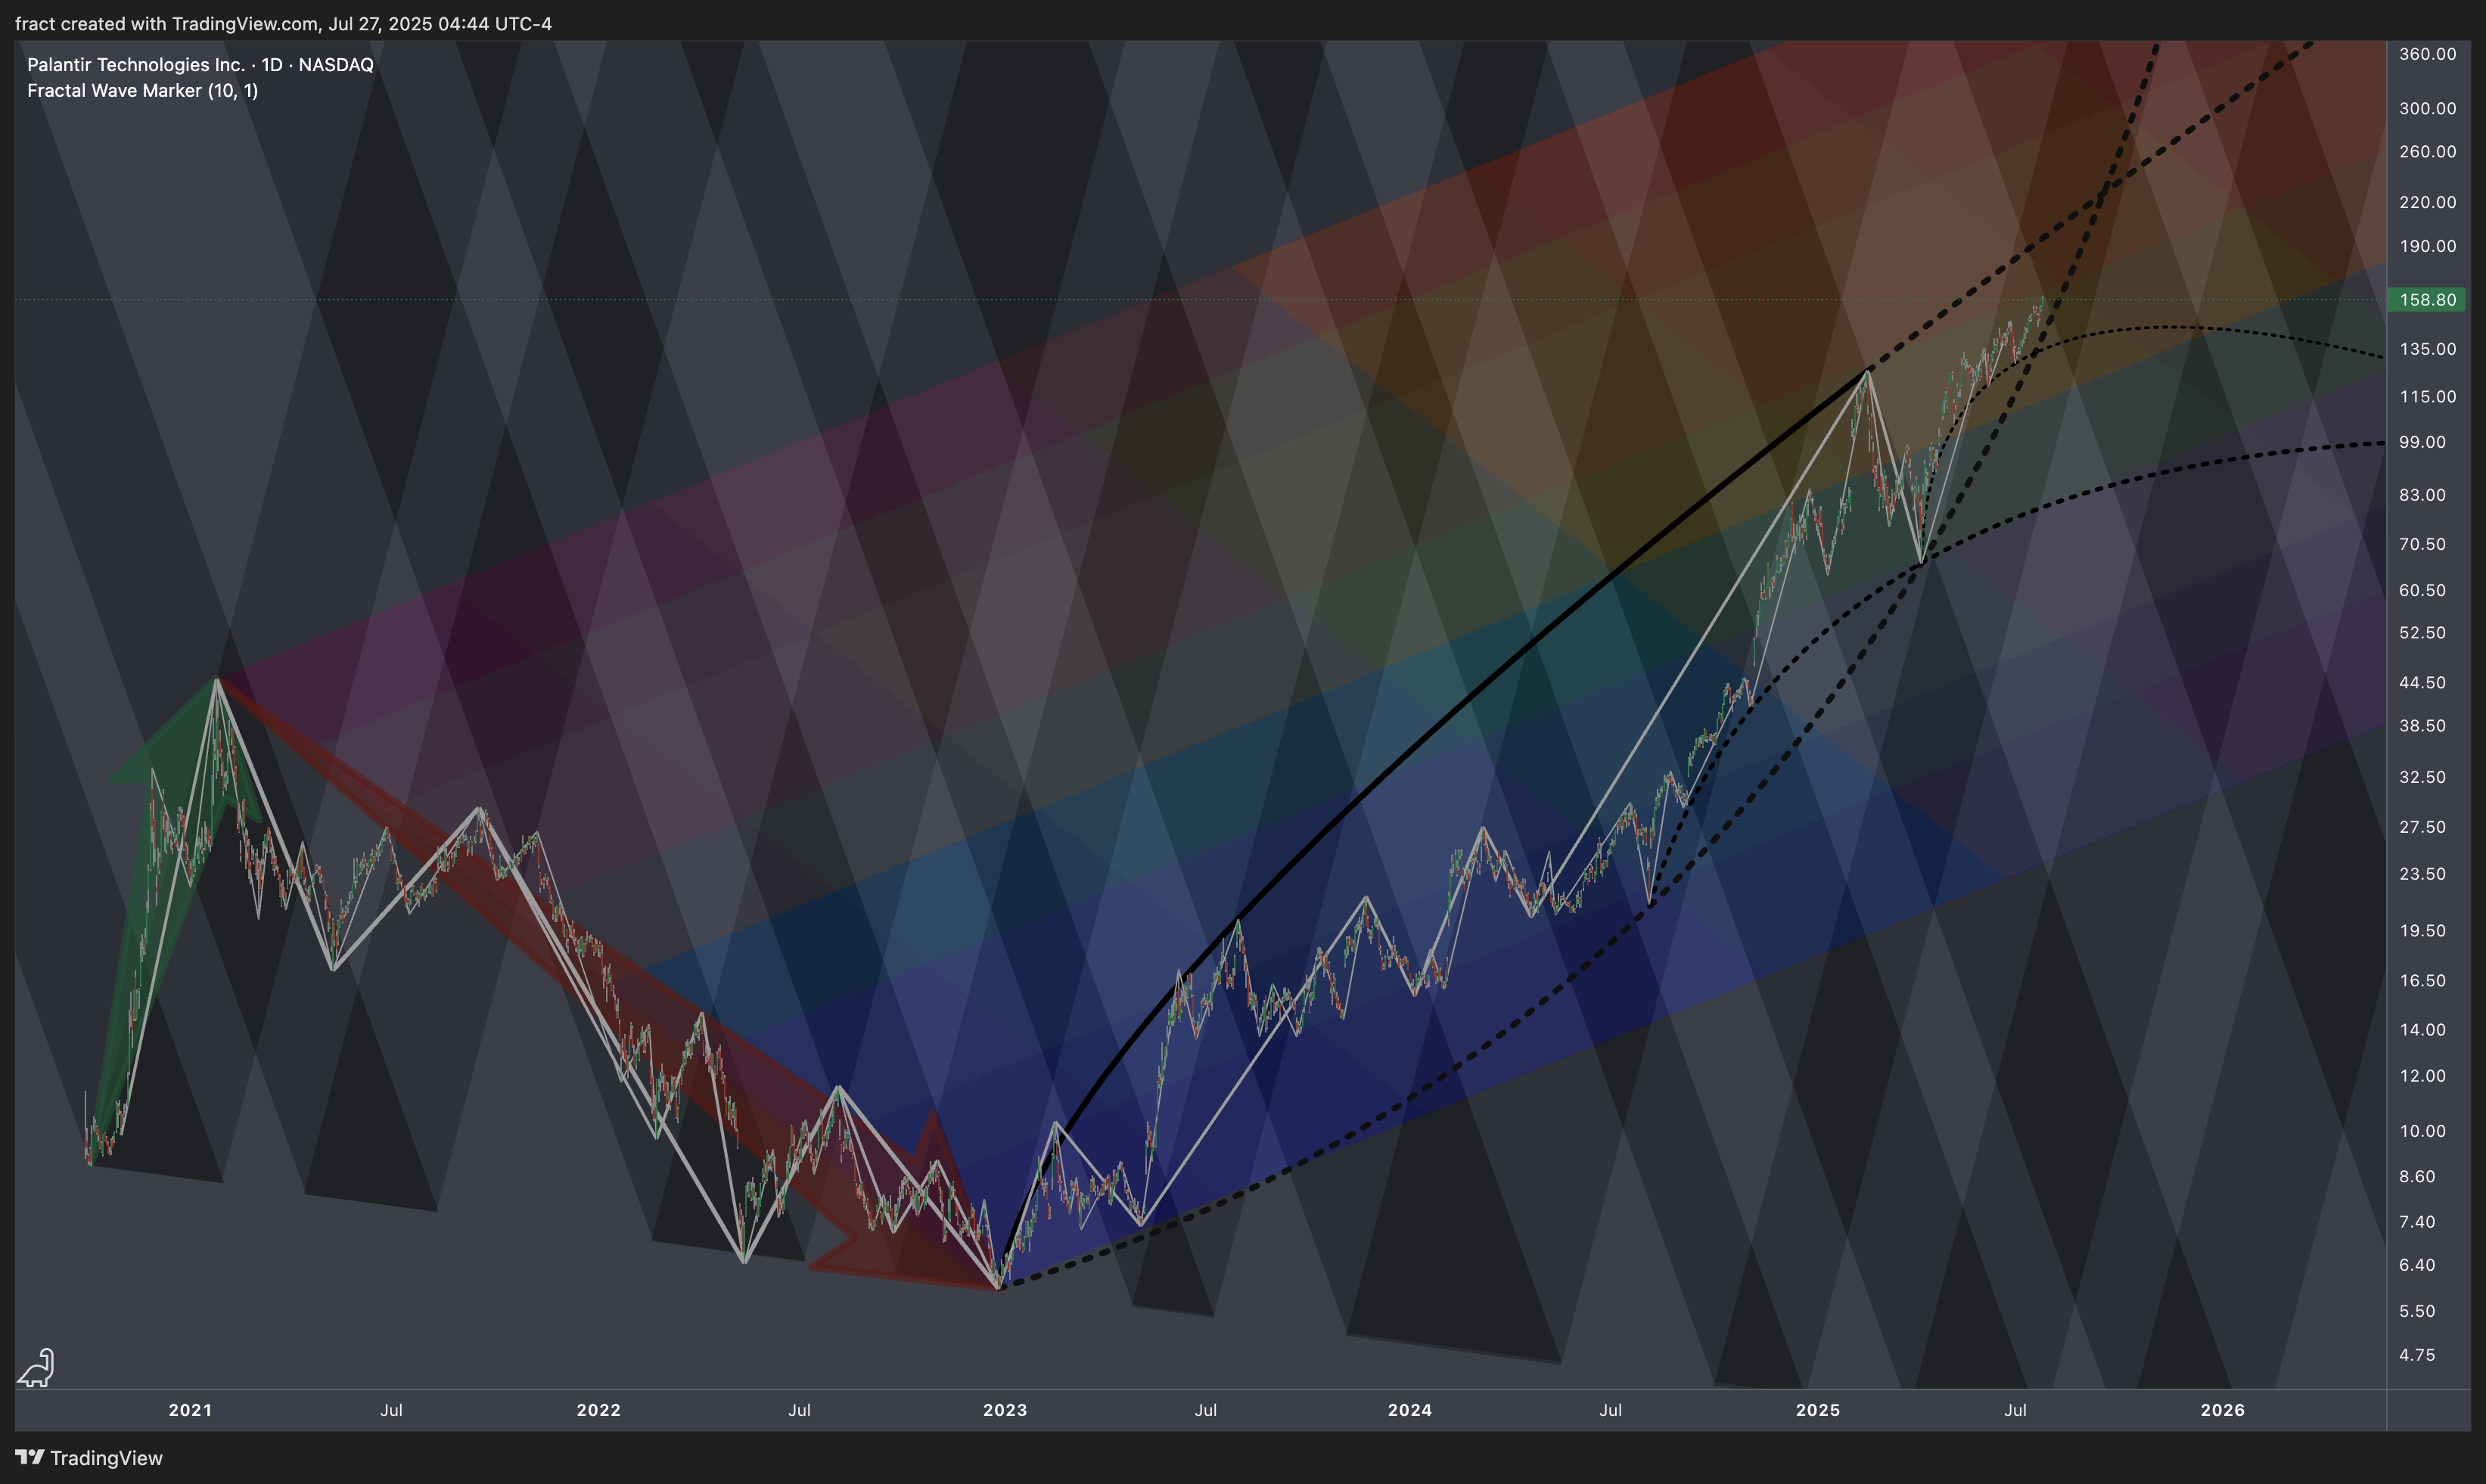
Task: Click the Jul label between 2023 and 2024
Action: (x=1206, y=1410)
